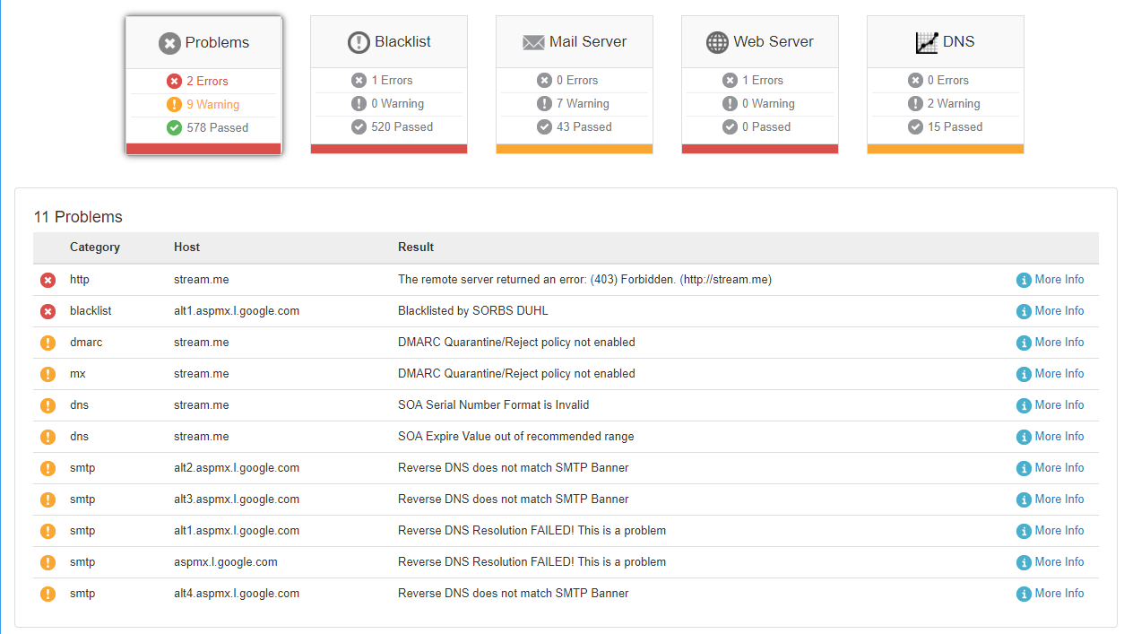This screenshot has width=1124, height=634.
Task: Click the warning icon in the dmarc row
Action: point(48,343)
